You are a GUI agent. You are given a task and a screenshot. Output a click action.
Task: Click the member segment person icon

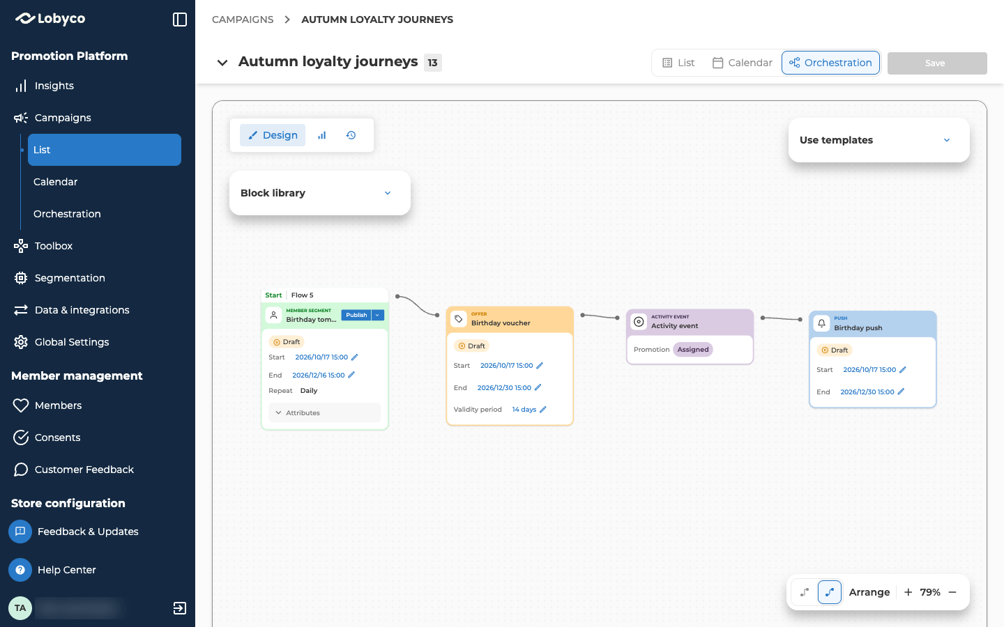[274, 315]
